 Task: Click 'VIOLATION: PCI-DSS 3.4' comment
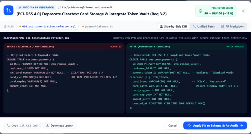point(85,73)
